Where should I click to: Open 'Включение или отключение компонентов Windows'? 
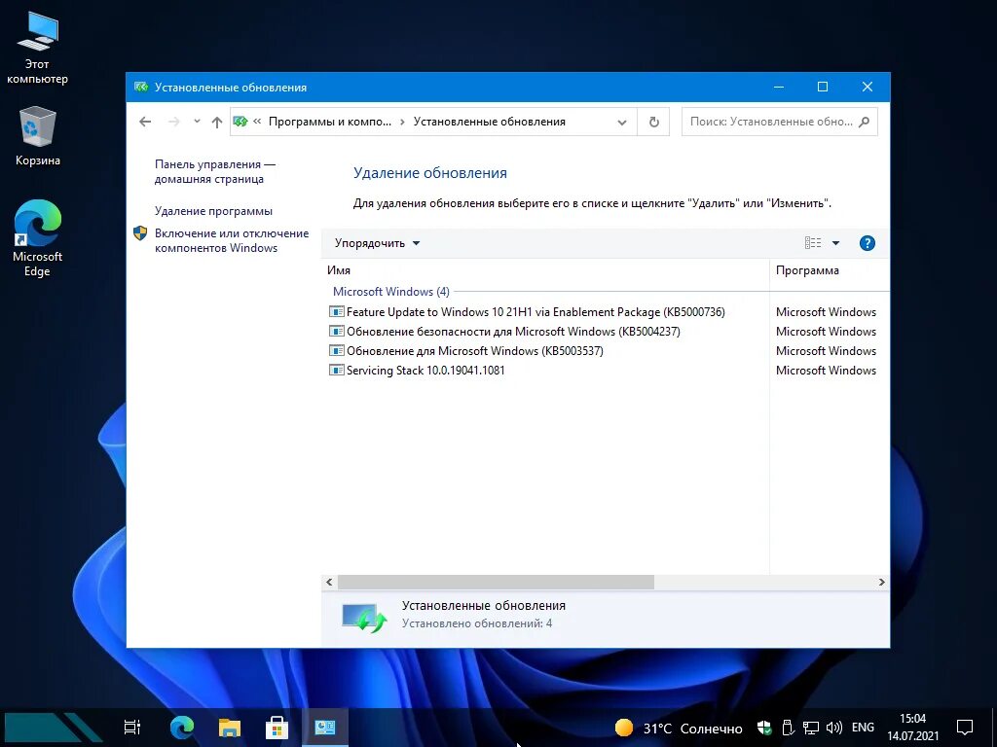point(232,241)
